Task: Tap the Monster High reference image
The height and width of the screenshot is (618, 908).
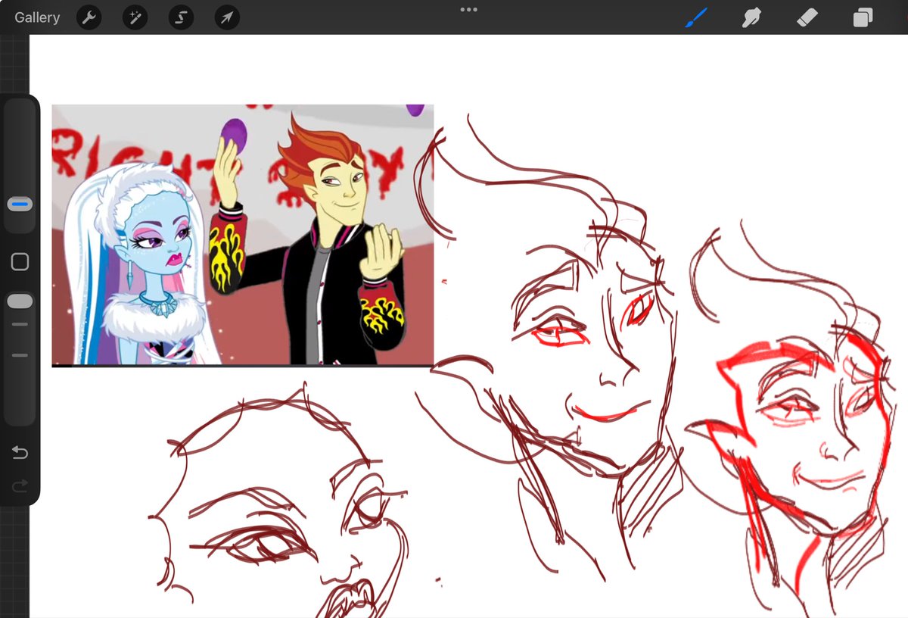Action: pos(243,236)
